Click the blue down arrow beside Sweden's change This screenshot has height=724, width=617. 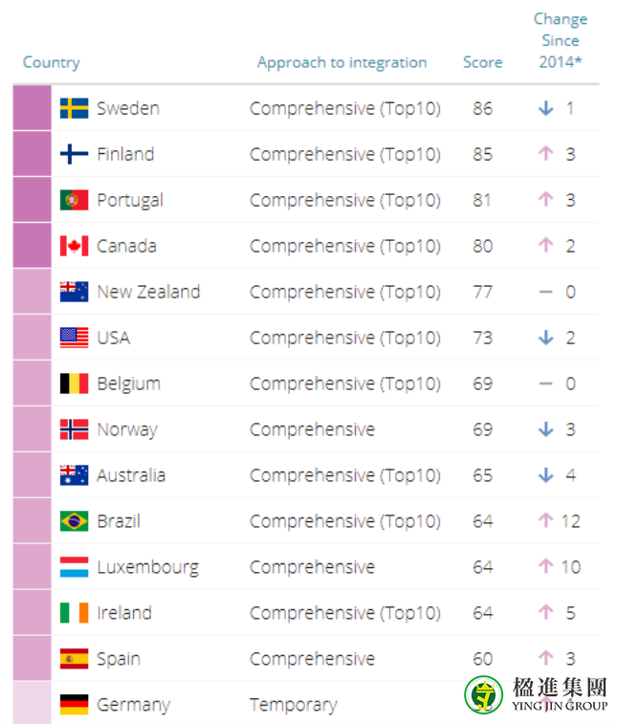[546, 108]
